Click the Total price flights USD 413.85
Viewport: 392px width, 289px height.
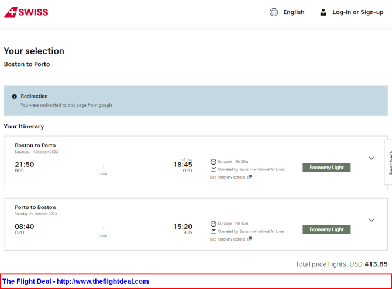[x=342, y=264]
